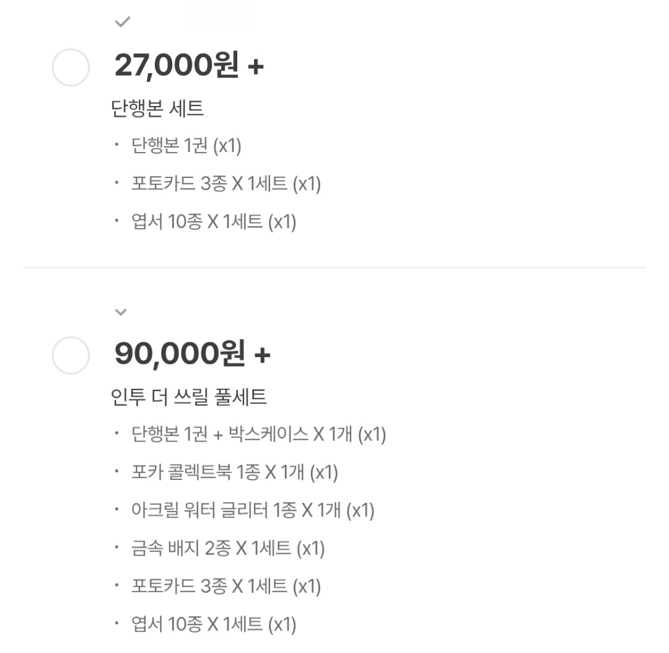Click 포카 콜렉트북 1종 item

[235, 473]
